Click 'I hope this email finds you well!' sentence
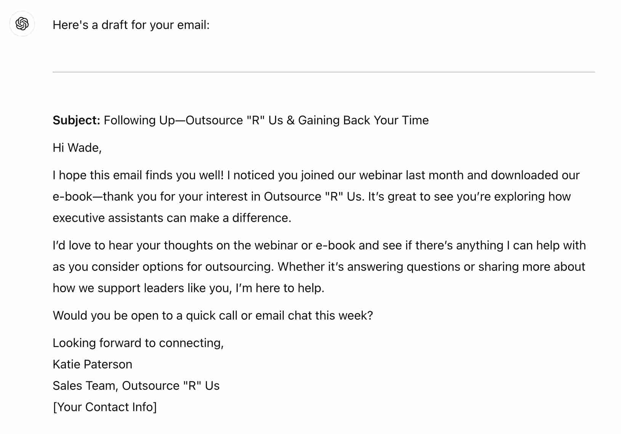Viewport: 621px width, 434px height. tap(138, 175)
